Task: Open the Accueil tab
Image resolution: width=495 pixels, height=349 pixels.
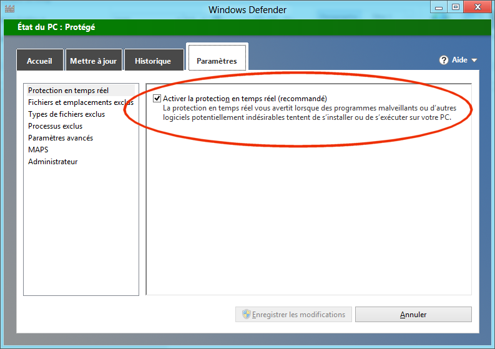Action: [40, 60]
